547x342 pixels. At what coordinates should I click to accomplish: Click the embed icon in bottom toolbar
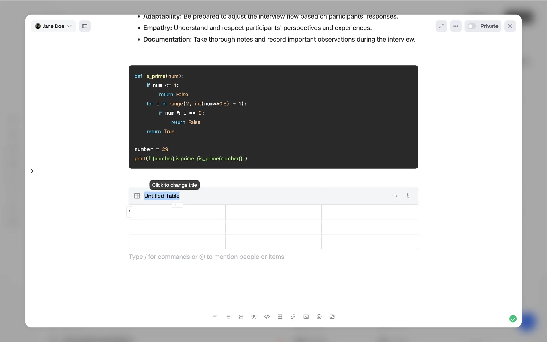point(332,317)
